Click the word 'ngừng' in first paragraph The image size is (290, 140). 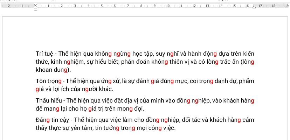[122, 54]
